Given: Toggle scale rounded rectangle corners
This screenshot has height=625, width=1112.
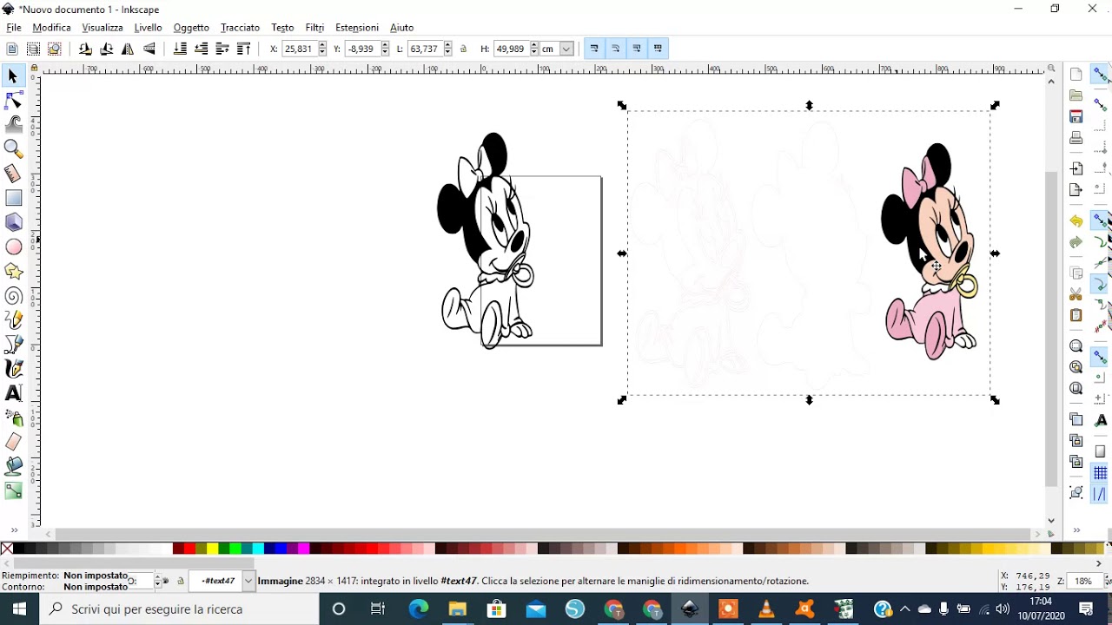Looking at the screenshot, I should [615, 49].
